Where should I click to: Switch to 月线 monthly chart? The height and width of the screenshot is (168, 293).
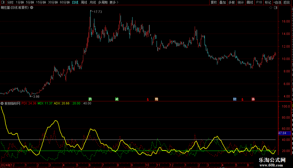[x=93, y=2]
